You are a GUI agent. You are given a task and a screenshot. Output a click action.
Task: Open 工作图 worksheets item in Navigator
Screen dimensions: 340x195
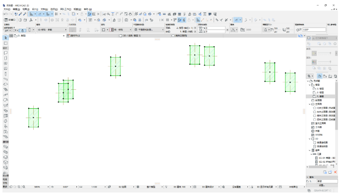[317, 127]
